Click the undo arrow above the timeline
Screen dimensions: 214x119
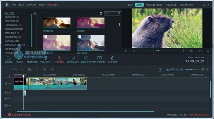[x=15, y=70]
